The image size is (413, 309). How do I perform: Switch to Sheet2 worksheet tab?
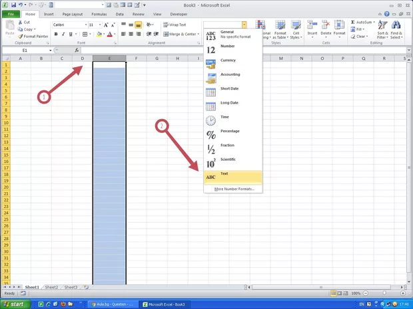pos(51,287)
